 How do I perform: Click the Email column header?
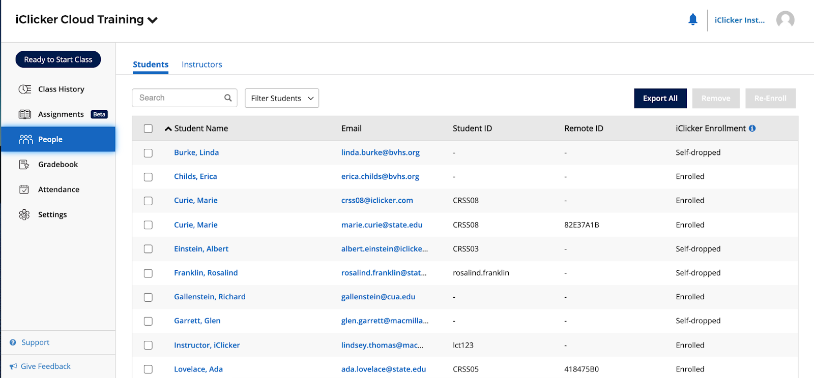(x=352, y=129)
